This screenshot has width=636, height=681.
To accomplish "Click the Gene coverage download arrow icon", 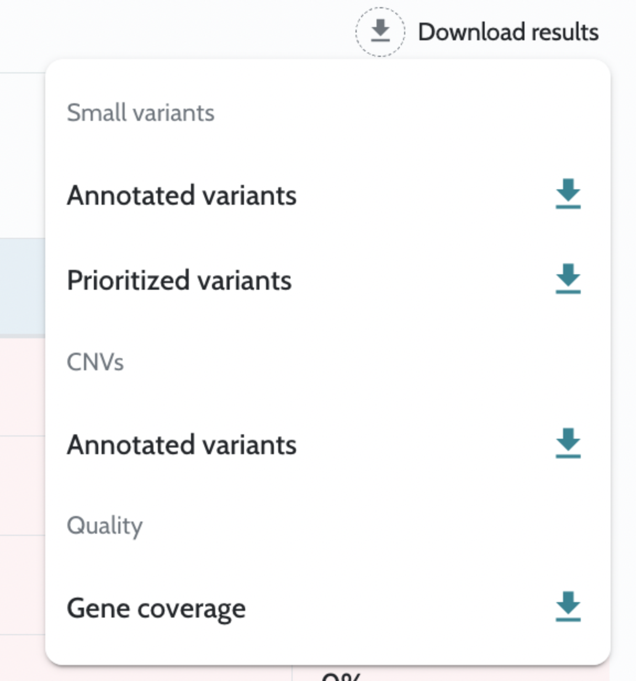I will click(568, 606).
